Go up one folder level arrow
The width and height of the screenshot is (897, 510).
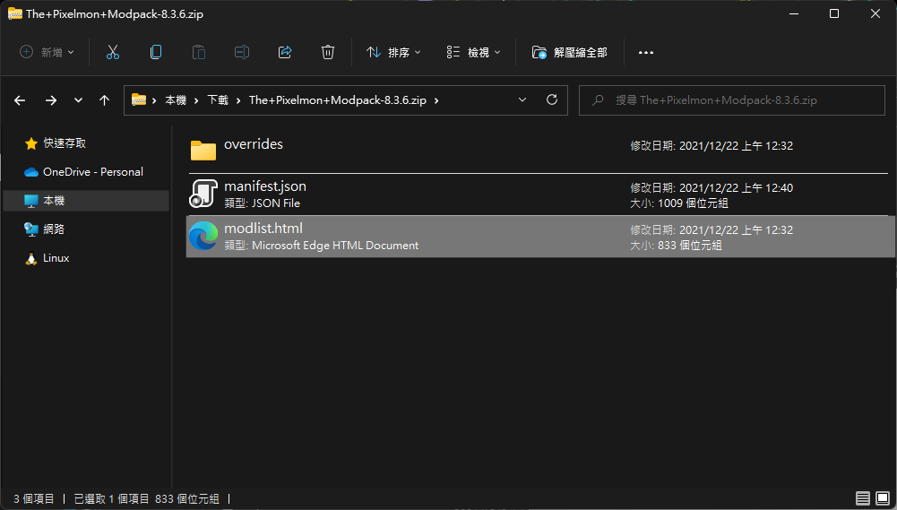(104, 100)
